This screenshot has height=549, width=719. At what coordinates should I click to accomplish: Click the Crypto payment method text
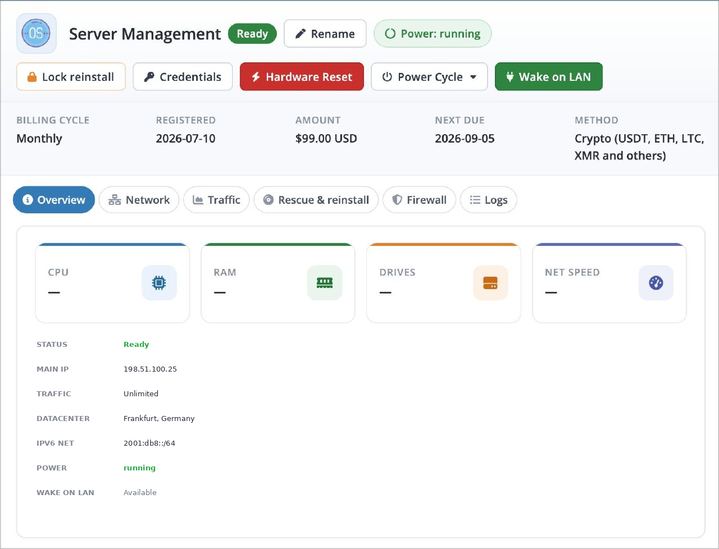click(x=639, y=147)
